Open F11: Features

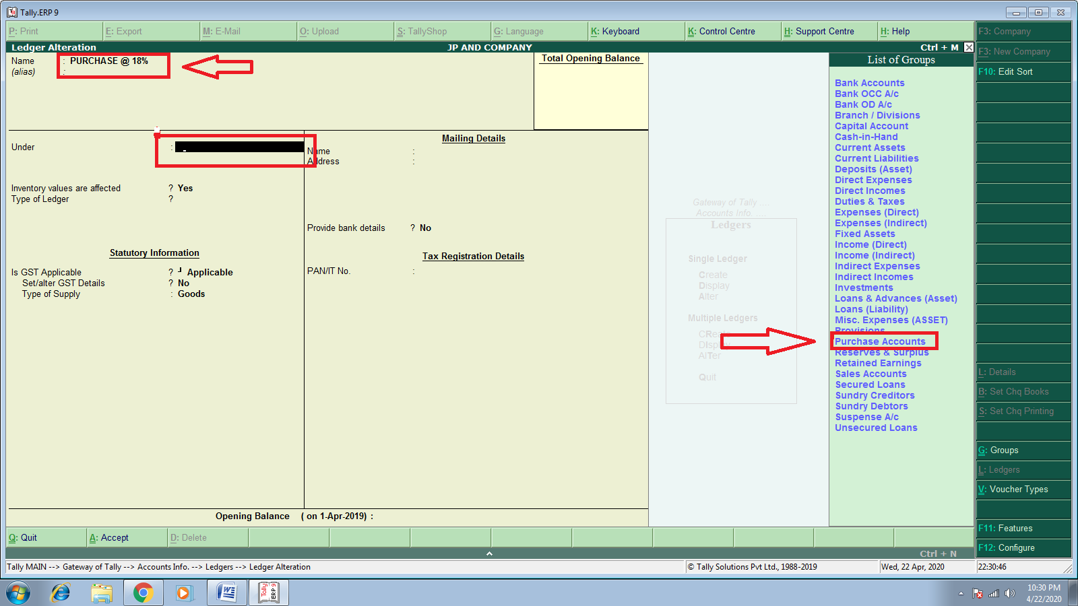coord(1023,528)
